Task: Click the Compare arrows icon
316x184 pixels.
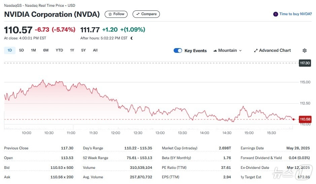Action: [x=138, y=14]
